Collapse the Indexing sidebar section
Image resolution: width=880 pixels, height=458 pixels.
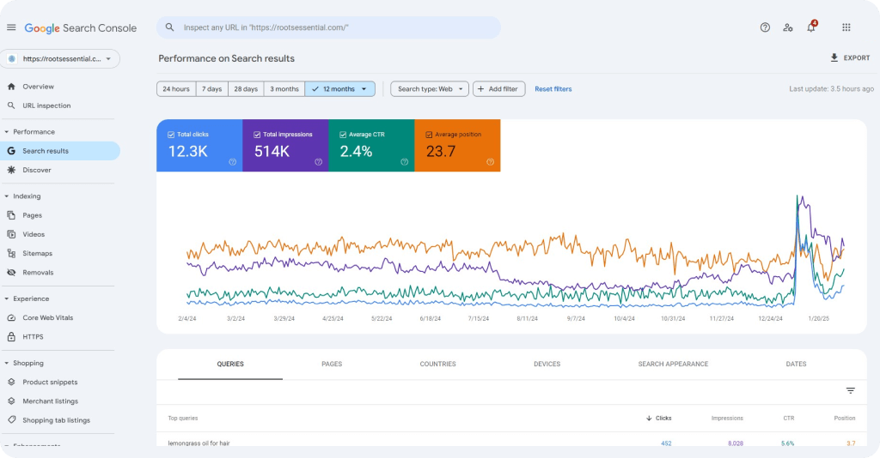click(7, 196)
